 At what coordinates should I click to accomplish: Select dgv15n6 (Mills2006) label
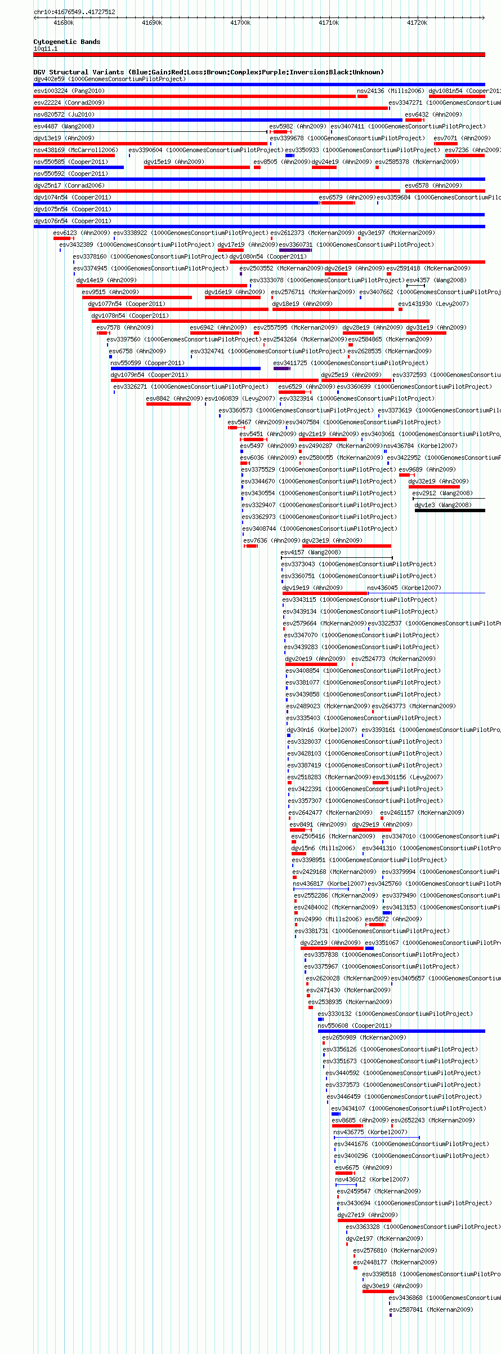323,848
